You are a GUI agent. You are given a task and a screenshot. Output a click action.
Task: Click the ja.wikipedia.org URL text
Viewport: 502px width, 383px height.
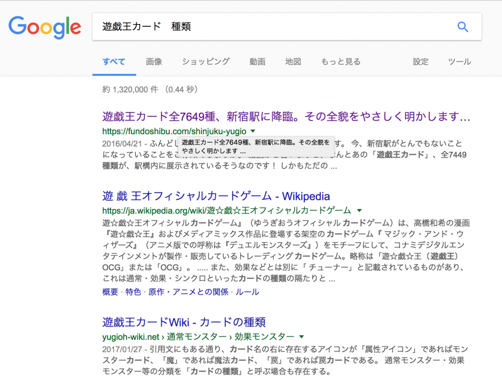coord(226,211)
